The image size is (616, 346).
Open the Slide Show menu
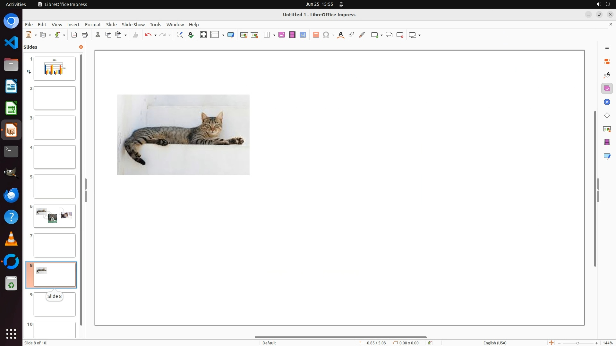pos(133,25)
